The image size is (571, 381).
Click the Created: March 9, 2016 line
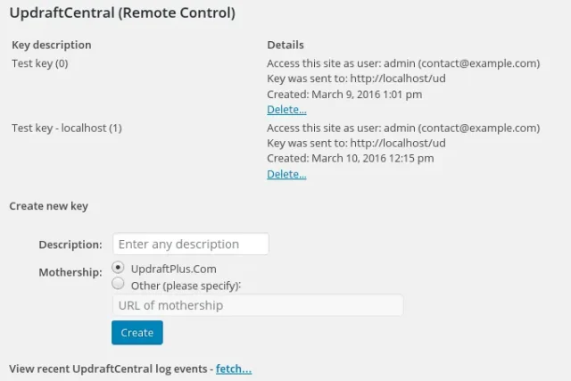click(x=344, y=94)
